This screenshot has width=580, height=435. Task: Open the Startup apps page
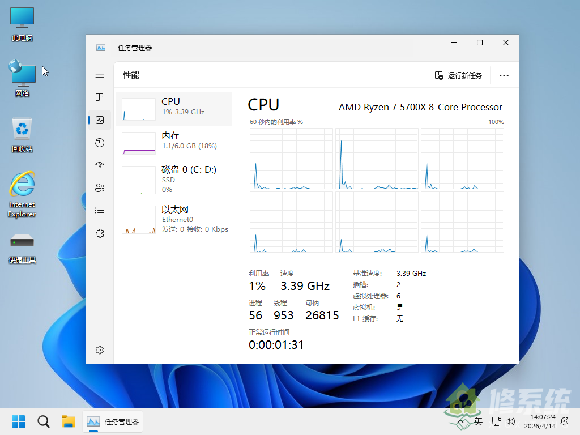(x=100, y=165)
